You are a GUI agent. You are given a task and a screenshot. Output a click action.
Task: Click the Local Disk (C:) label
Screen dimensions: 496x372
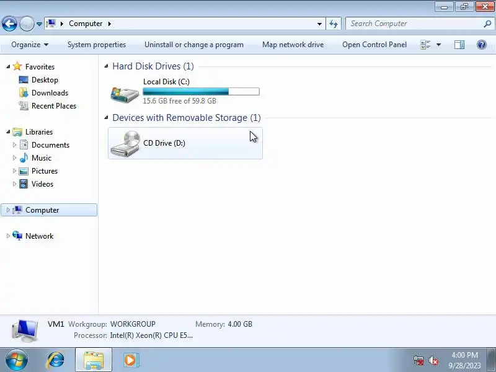(x=166, y=82)
